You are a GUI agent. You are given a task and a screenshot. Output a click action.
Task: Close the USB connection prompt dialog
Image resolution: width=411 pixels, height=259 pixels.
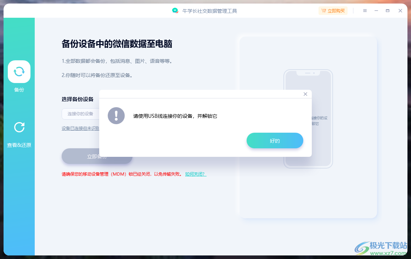[x=305, y=94]
